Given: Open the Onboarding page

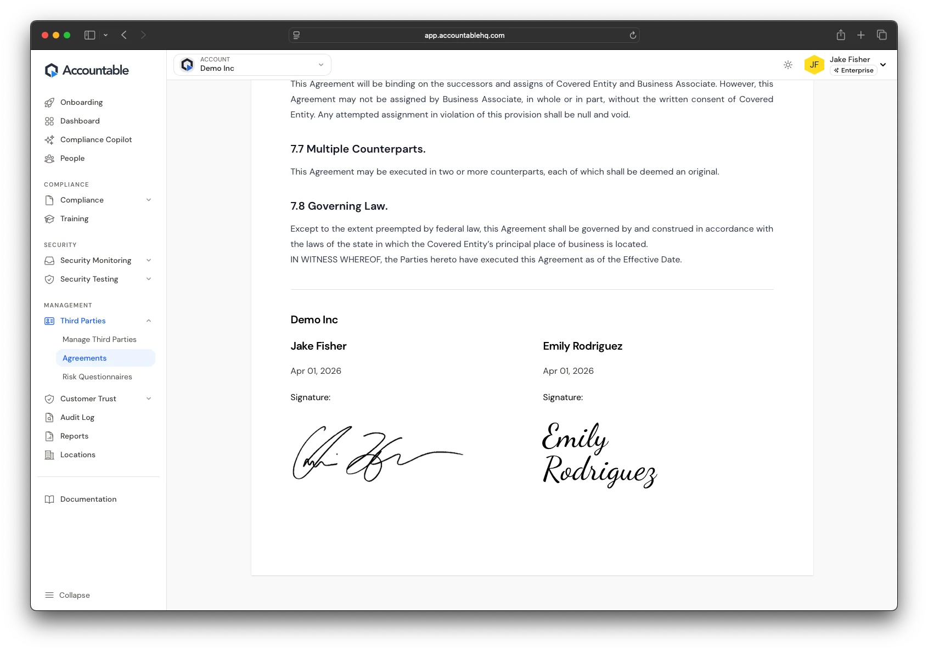Looking at the screenshot, I should 82,103.
